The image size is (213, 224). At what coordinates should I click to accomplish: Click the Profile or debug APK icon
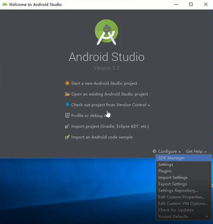67,115
